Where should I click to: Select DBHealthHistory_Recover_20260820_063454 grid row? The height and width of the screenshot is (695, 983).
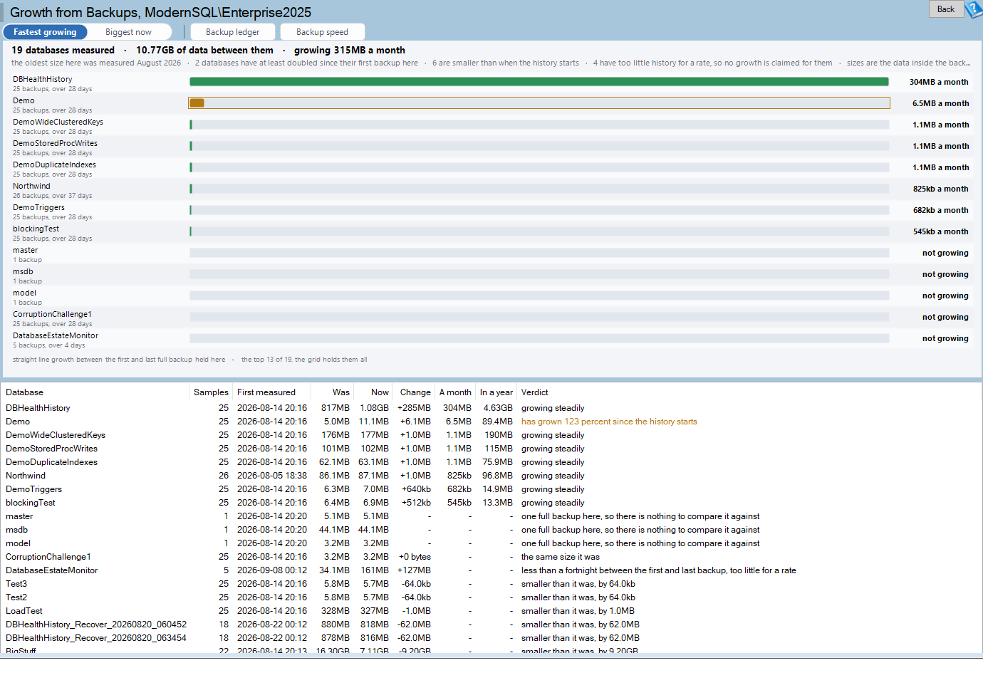tap(491, 638)
